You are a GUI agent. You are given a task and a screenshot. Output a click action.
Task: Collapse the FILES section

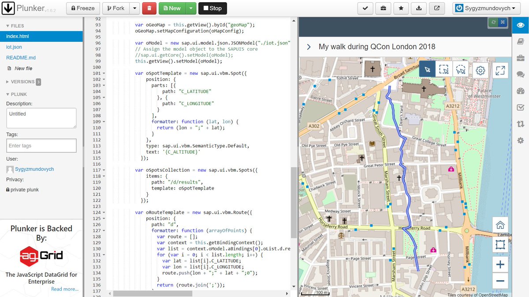pos(15,26)
